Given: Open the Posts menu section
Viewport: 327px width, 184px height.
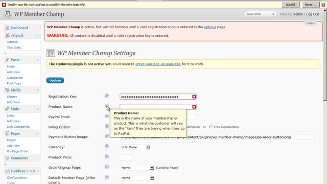Looking at the screenshot, I should point(15,60).
